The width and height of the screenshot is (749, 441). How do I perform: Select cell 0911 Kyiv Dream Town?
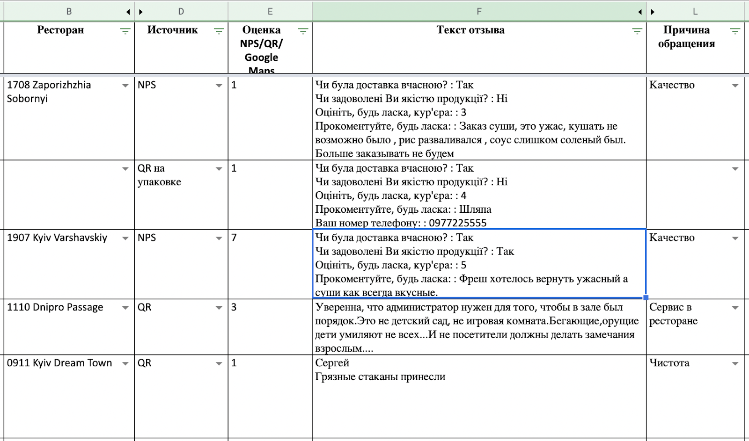(69, 397)
